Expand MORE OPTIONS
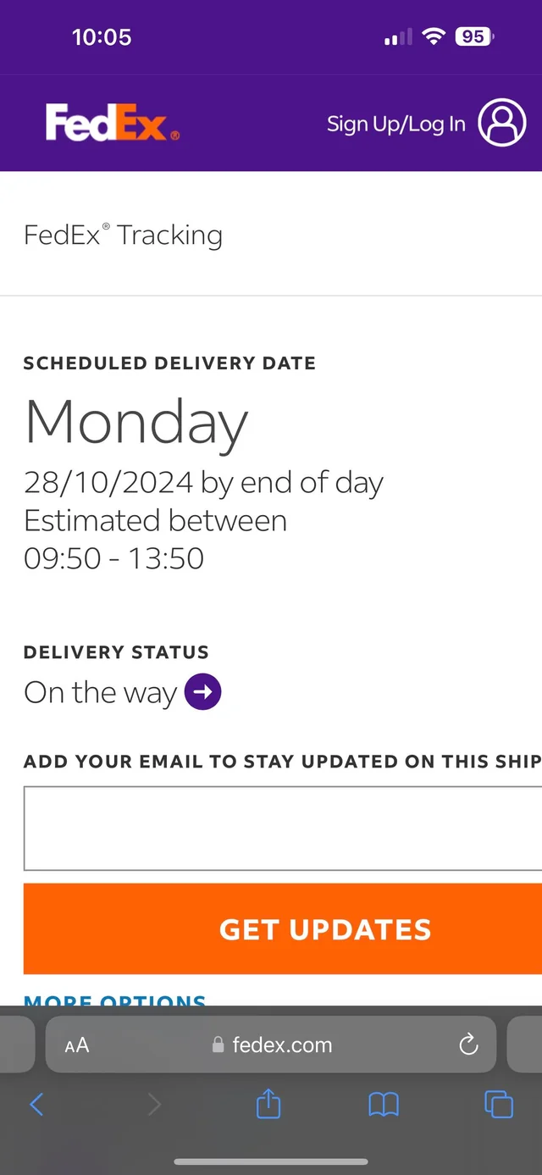 (x=113, y=1000)
